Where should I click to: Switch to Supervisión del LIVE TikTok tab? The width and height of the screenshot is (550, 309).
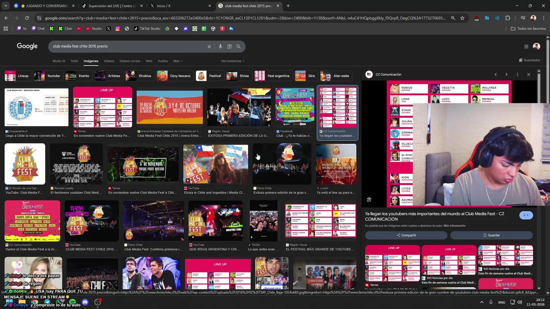(112, 6)
